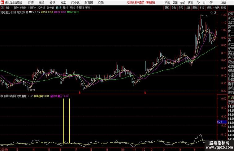Image resolution: width=234 pixels, height=151 pixels.
Task: Open the 行情 menu
Action: point(31,2)
